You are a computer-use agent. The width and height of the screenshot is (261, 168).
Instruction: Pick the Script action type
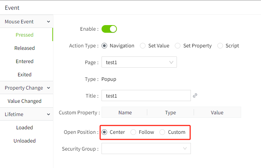pos(220,46)
